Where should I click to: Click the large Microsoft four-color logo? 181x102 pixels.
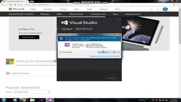click(x=10, y=61)
